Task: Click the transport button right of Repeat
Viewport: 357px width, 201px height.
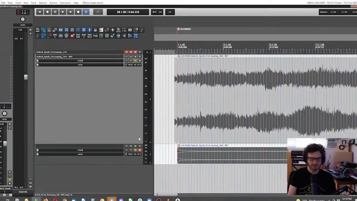Action: [x=98, y=12]
